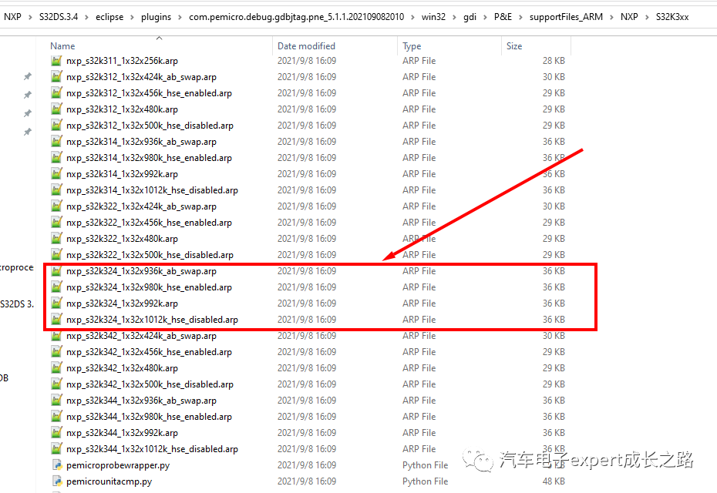Expand breadcrumb chevron after supportFiles_ARM
This screenshot has width=717, height=493.
(611, 18)
